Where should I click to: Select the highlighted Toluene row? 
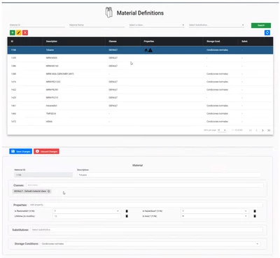pos(140,50)
